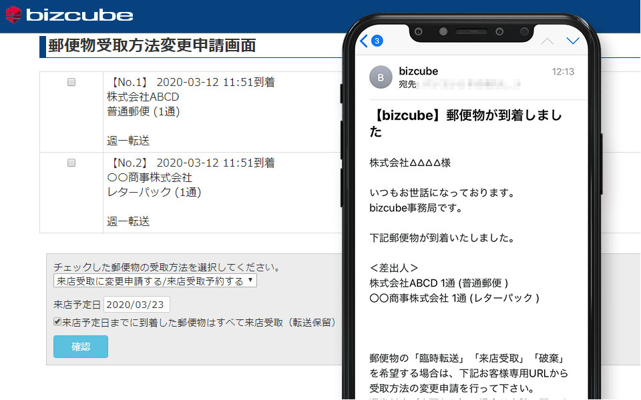Image resolution: width=641 pixels, height=400 pixels.
Task: Click 週一転送 under No.1 item
Action: pos(128,141)
